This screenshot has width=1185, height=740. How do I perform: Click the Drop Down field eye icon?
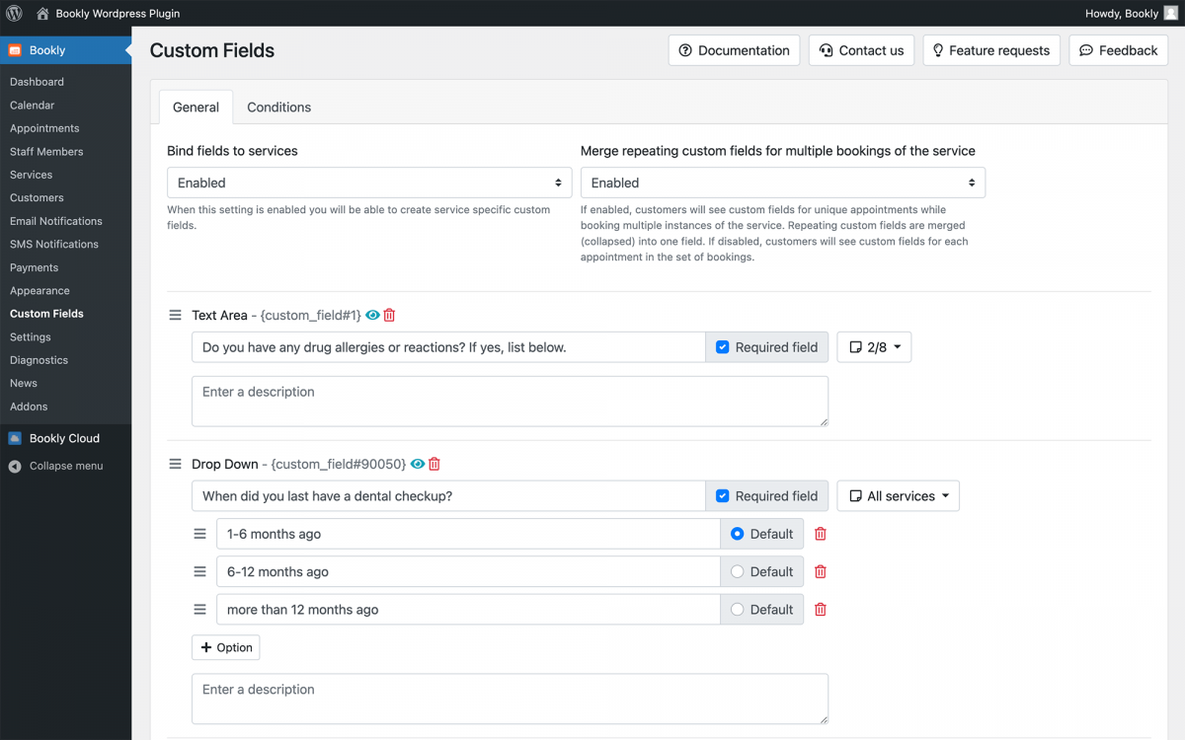(x=417, y=464)
